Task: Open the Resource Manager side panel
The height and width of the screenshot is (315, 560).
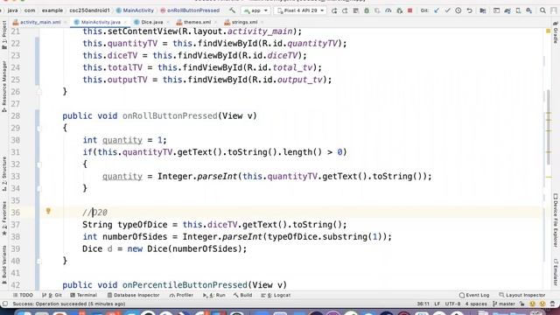Action: pos(4,87)
